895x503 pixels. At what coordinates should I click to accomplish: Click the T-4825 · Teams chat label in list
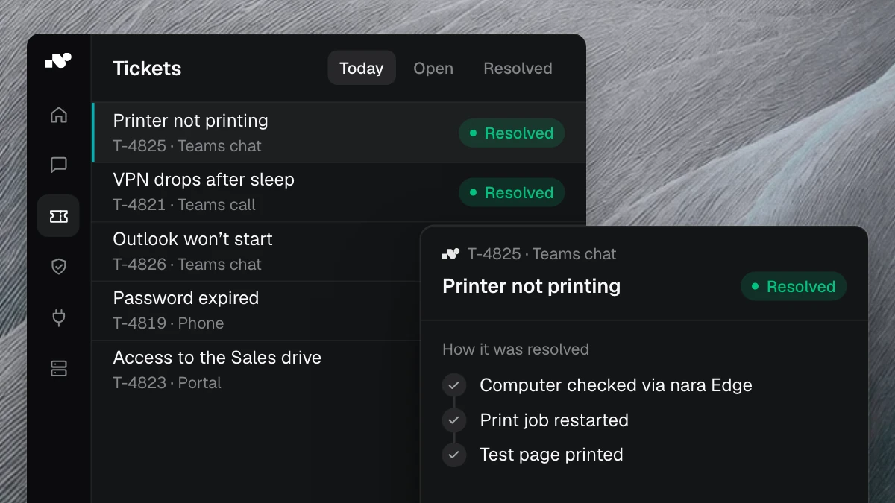[187, 146]
